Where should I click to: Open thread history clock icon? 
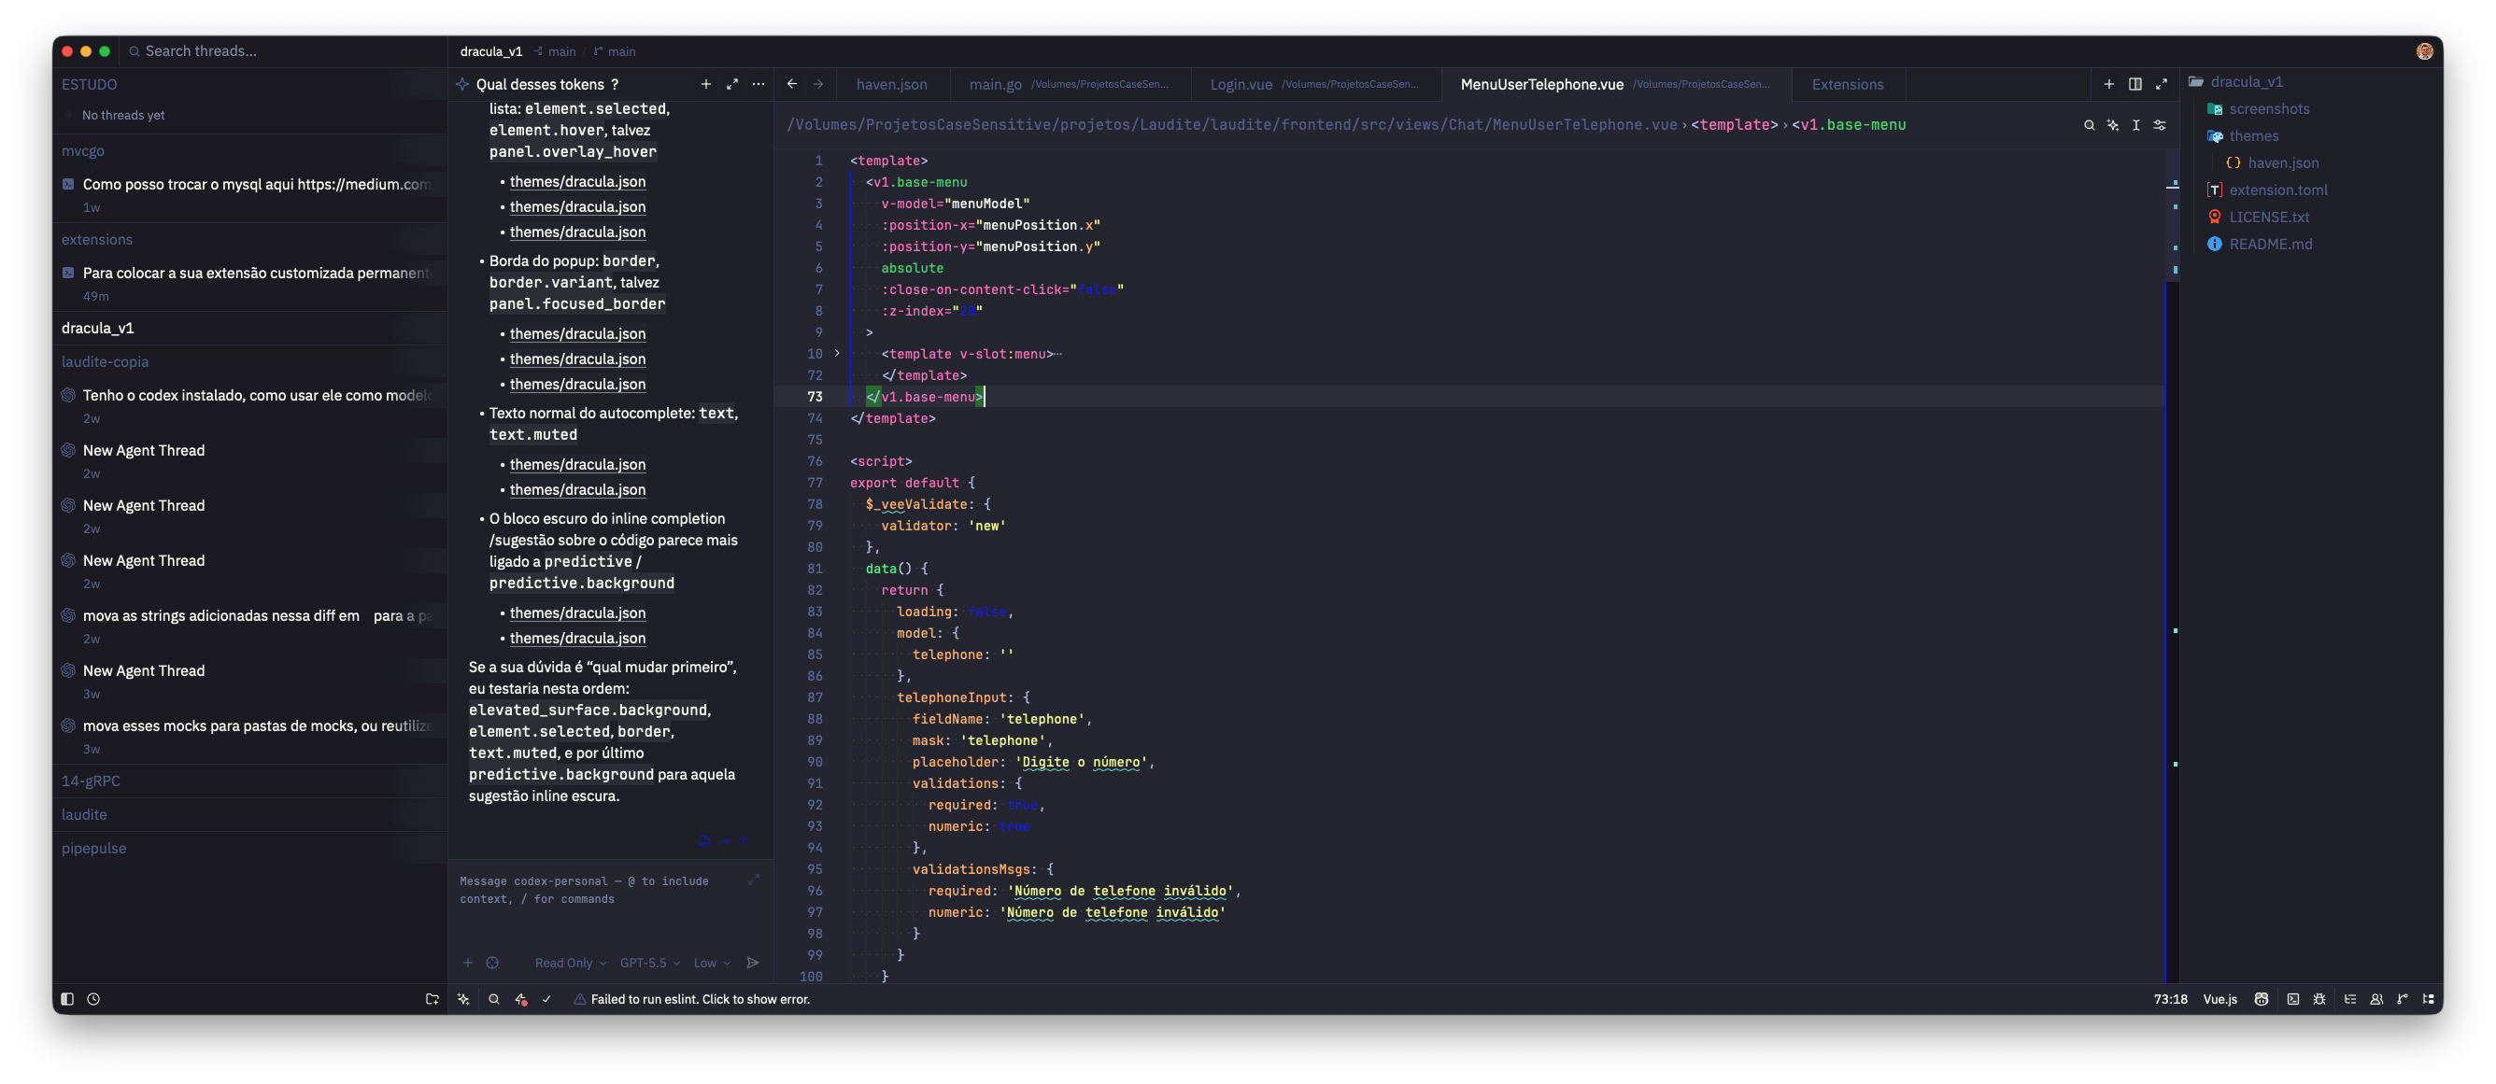[94, 999]
